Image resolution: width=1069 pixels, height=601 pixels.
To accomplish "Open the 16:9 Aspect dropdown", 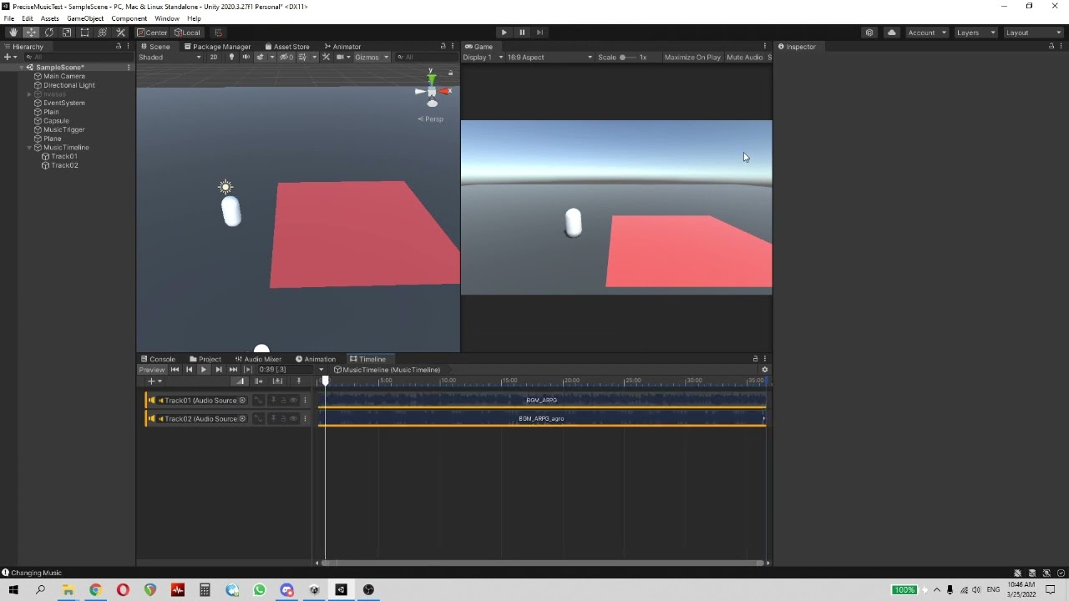I will [x=550, y=58].
